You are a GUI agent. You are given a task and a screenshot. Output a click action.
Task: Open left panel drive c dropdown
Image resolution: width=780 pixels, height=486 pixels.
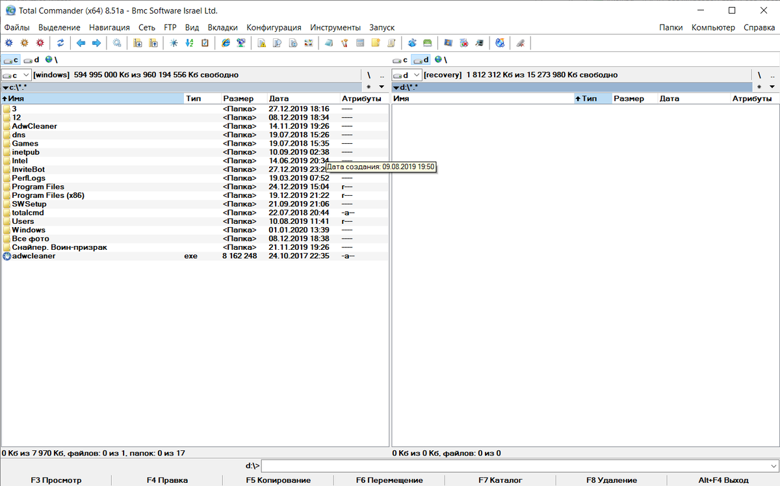[16, 75]
